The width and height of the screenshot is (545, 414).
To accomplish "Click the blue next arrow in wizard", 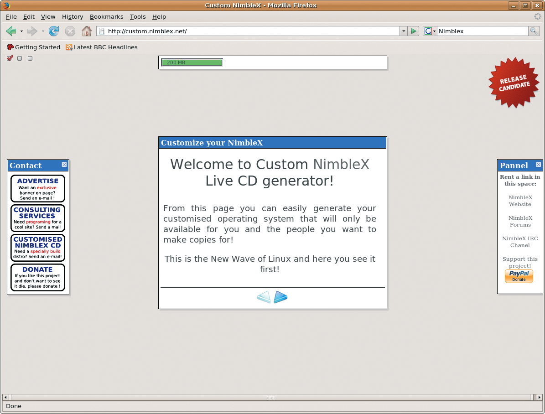I will tap(280, 297).
